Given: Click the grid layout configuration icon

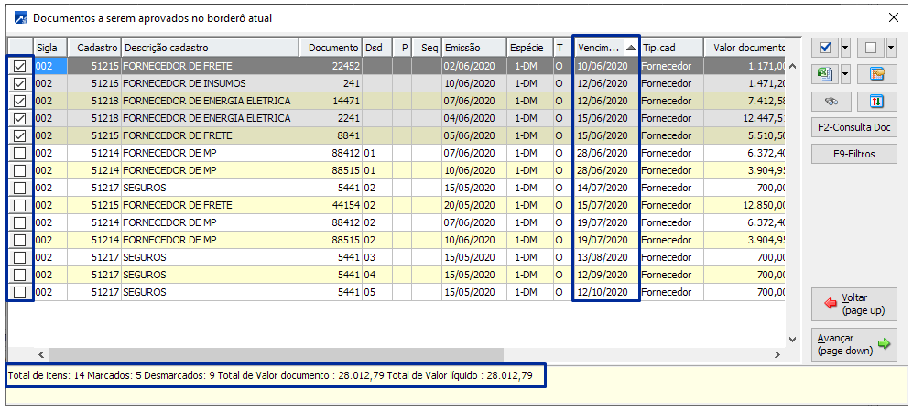Looking at the screenshot, I should [x=875, y=74].
